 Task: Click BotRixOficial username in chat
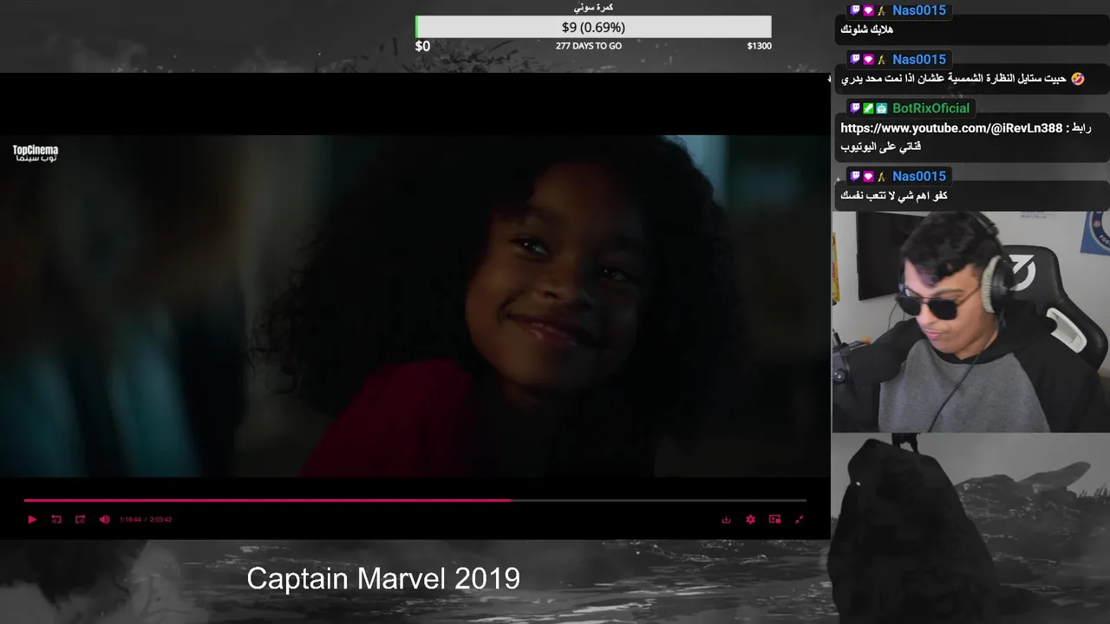pyautogui.click(x=930, y=108)
